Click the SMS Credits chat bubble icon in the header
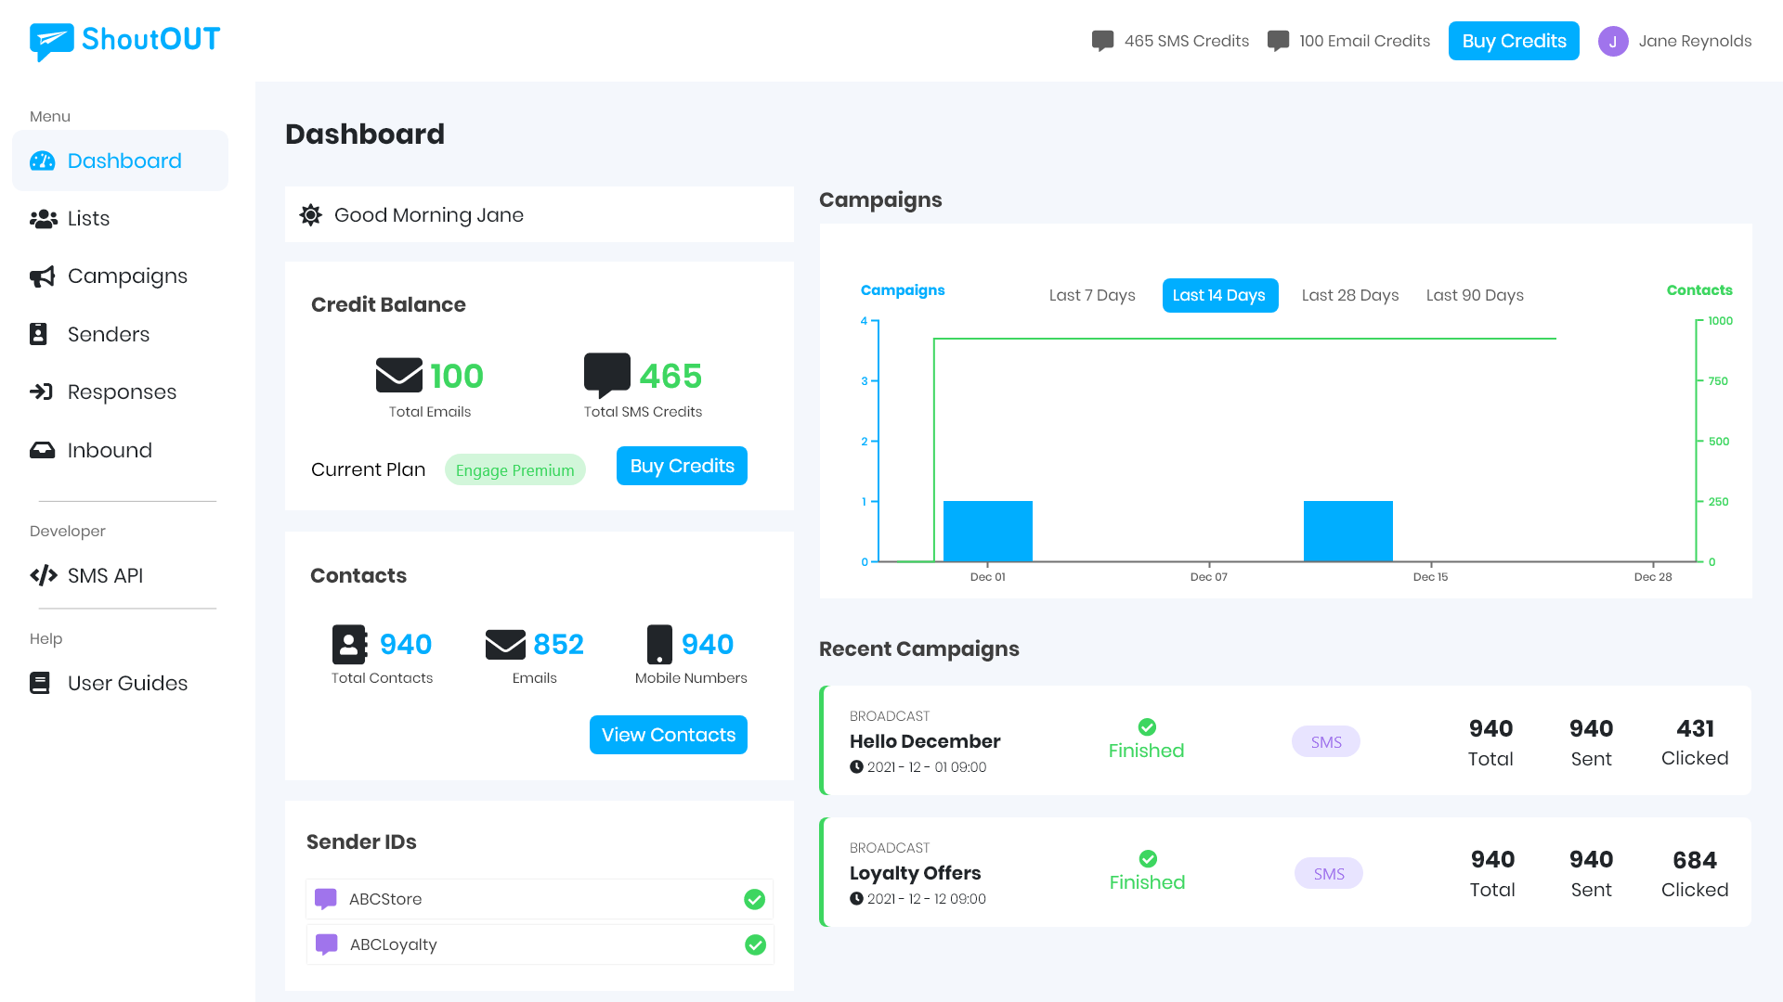 coord(1102,41)
